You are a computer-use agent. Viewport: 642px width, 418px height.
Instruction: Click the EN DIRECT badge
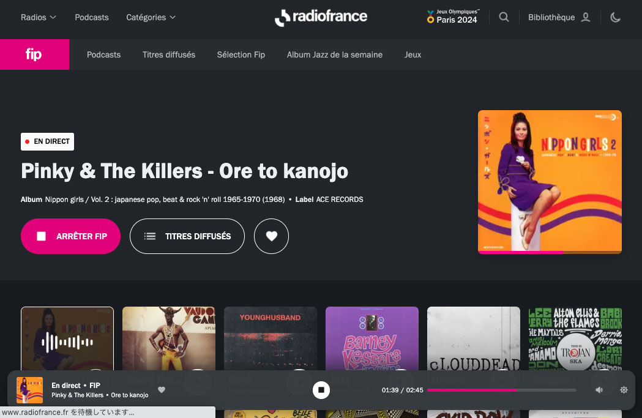point(48,141)
